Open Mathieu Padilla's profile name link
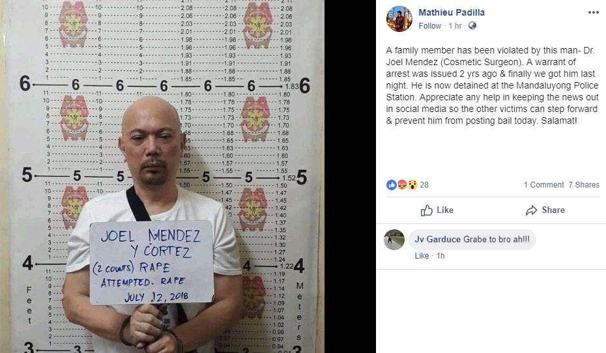The height and width of the screenshot is (353, 606). click(x=452, y=12)
